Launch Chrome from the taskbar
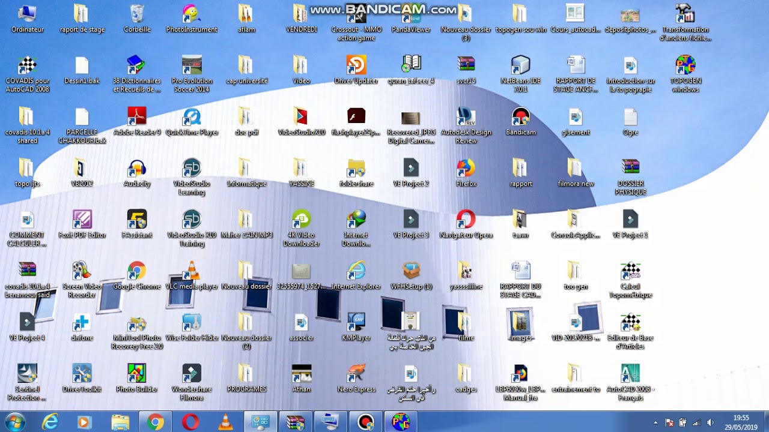This screenshot has height=432, width=769. click(155, 422)
